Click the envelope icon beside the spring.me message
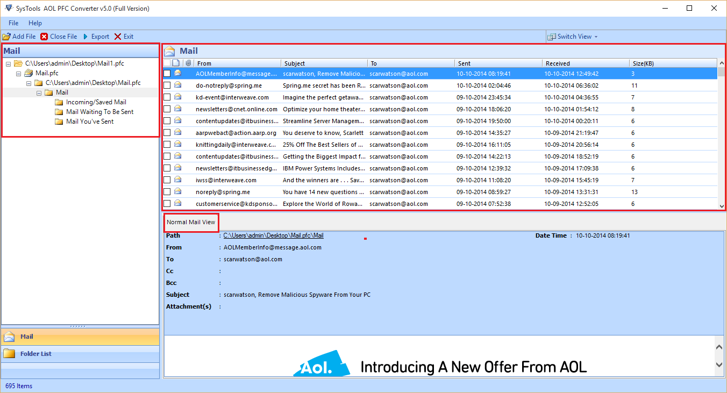 click(177, 85)
